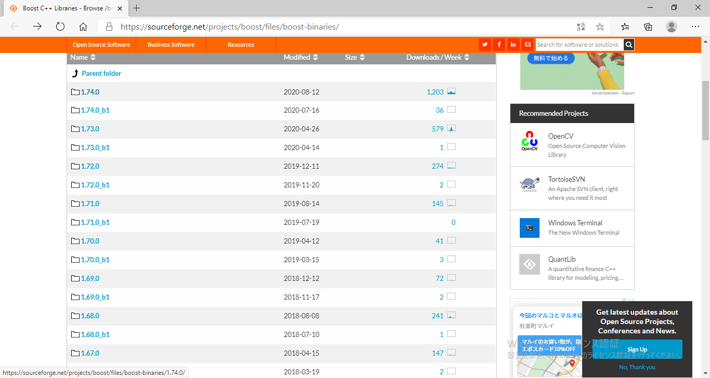
Task: Click the email envelope icon
Action: tap(528, 45)
